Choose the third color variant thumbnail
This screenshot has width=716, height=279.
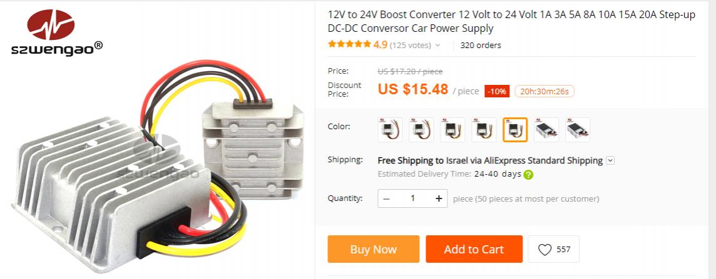pos(453,130)
